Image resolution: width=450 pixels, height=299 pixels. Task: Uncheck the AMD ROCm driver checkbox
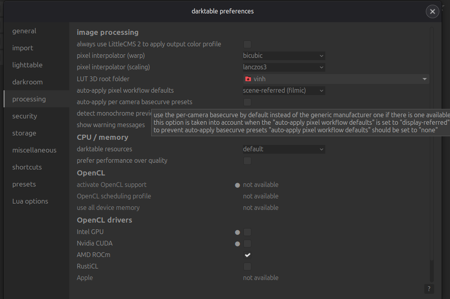pyautogui.click(x=247, y=255)
